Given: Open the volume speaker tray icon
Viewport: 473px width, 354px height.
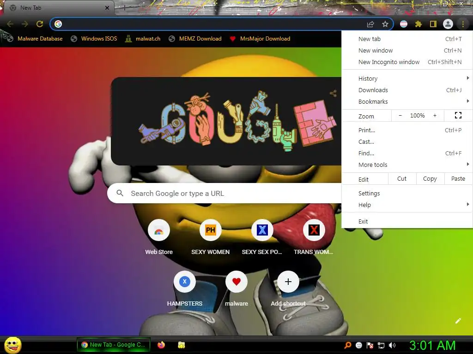Looking at the screenshot, I should coord(392,345).
